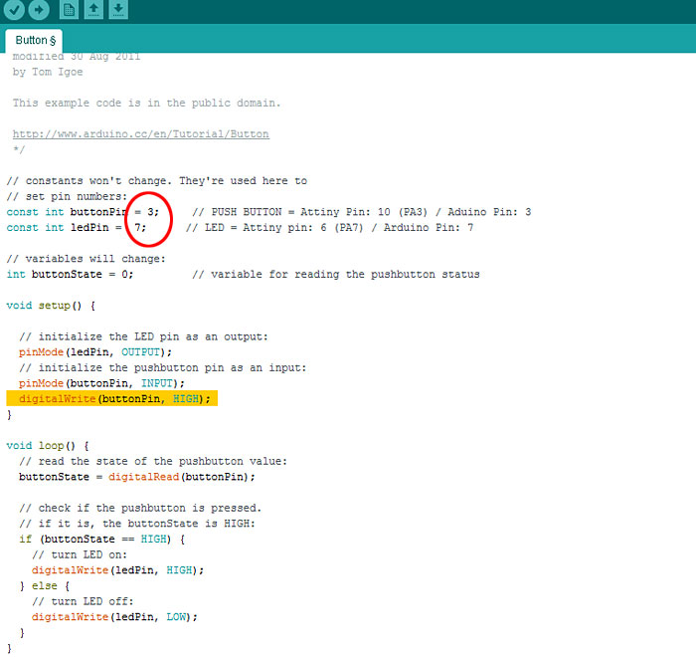Click 'int buttonState = 0;' line
The height and width of the screenshot is (657, 696).
click(x=70, y=275)
